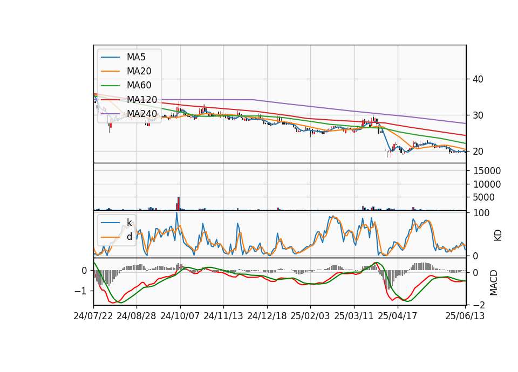The image size is (518, 372).
Task: Click the 25/02/03 date tick label
Action: pos(310,316)
